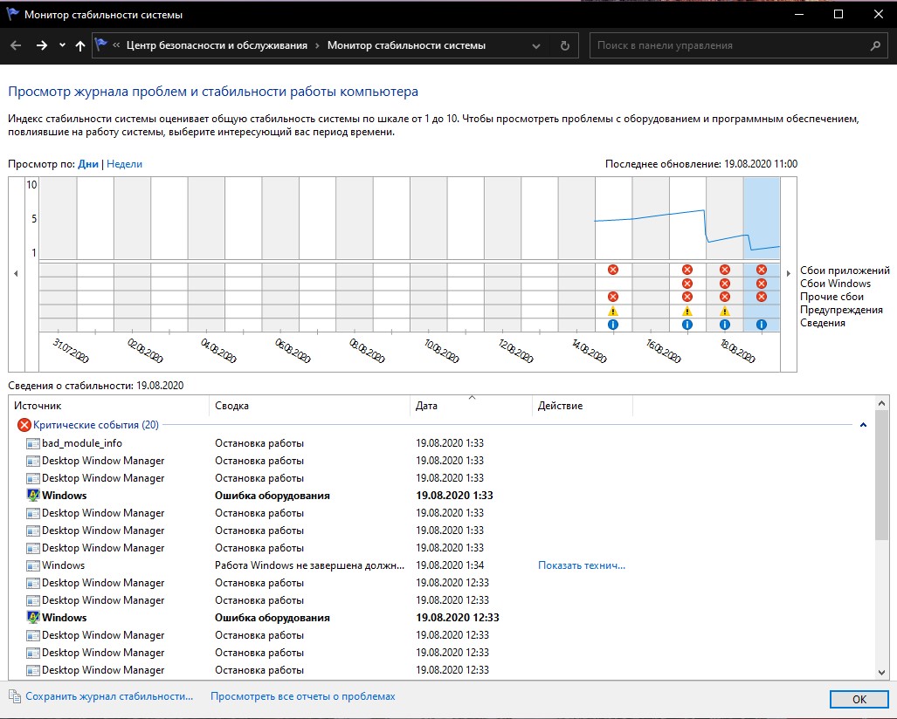Viewport: 897px width, 719px height.
Task: Click 'Монитор стабильности системы' breadcrumb
Action: click(406, 45)
